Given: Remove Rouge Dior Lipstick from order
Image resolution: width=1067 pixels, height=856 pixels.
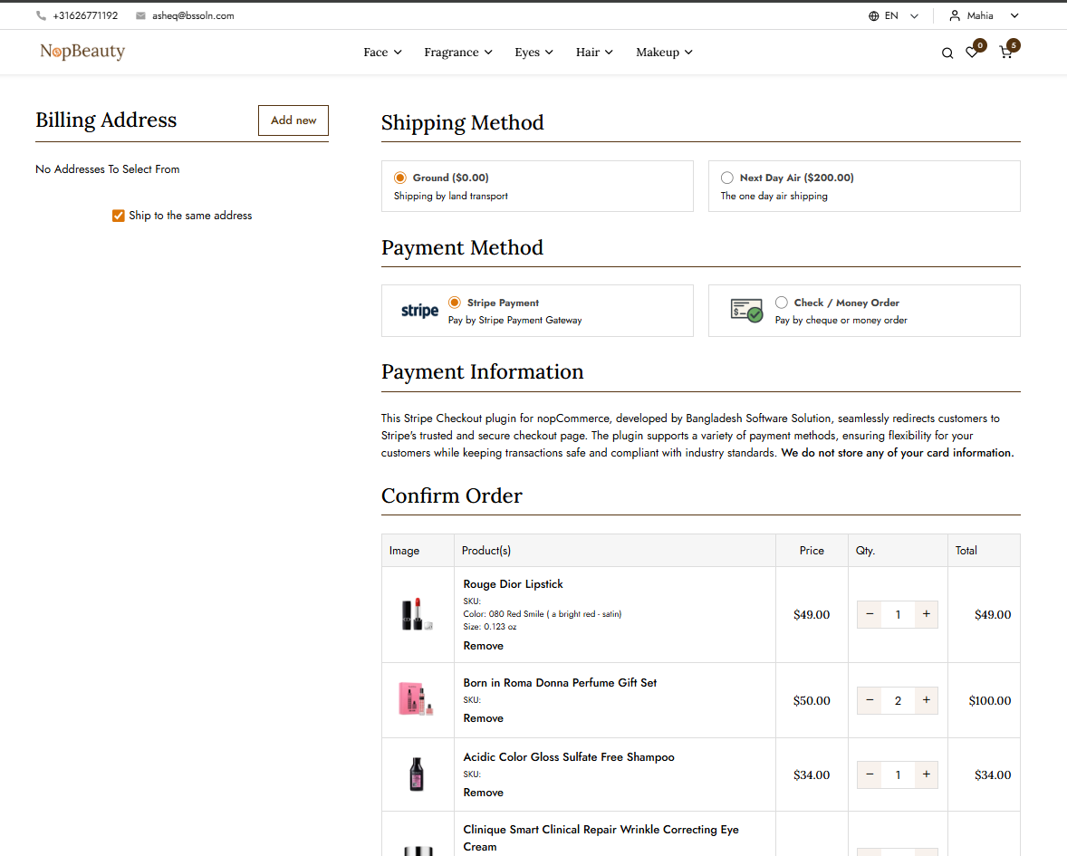Looking at the screenshot, I should [483, 646].
